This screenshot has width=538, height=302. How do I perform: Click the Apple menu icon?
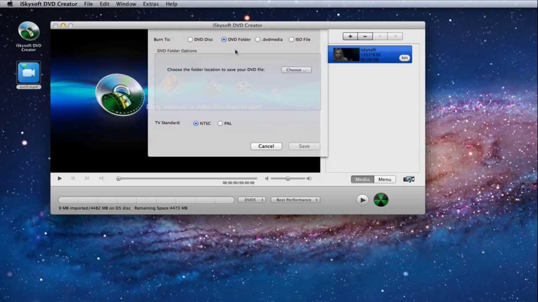10,4
